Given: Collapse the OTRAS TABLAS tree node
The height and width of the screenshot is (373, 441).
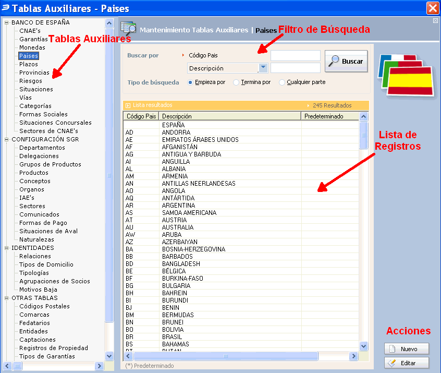Looking at the screenshot, I should (x=6, y=298).
